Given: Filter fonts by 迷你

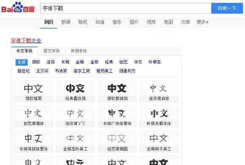Looking at the screenshot, I should pyautogui.click(x=51, y=62).
